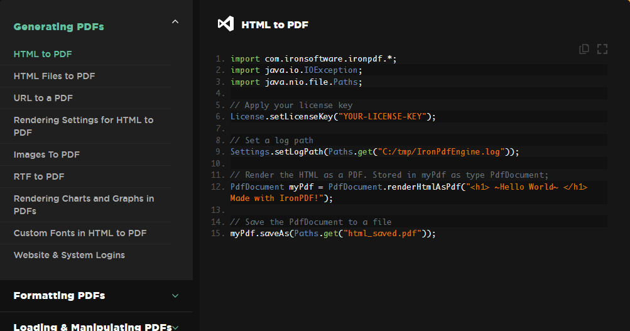630x331 pixels.
Task: Click the 'Render the HTML as a PDF' comment
Action: tap(389, 175)
